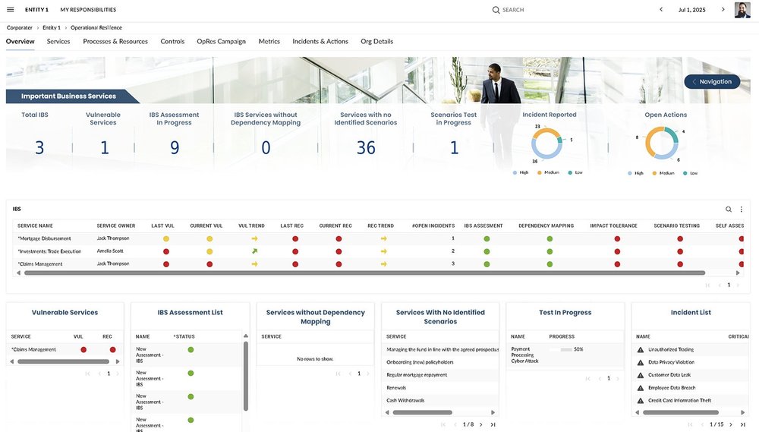Screen dimensions: 759x432
Task: Click the search magnifier icon in header
Action: (496, 10)
